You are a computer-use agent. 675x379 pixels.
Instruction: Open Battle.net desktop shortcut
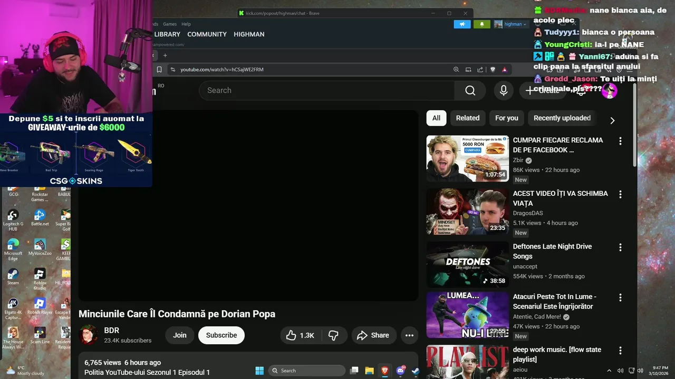[x=40, y=218]
